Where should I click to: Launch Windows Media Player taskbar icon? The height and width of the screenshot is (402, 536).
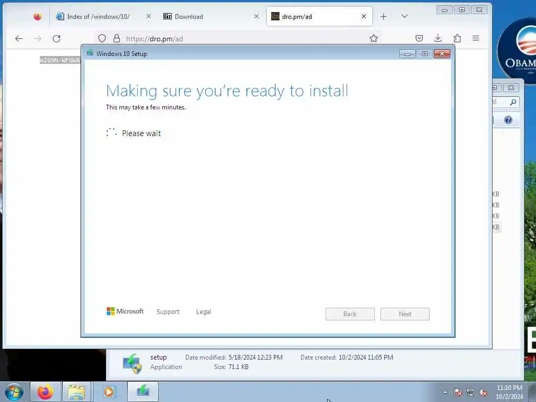[109, 392]
